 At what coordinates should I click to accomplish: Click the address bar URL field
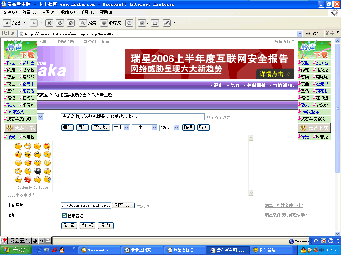pyautogui.click(x=160, y=34)
